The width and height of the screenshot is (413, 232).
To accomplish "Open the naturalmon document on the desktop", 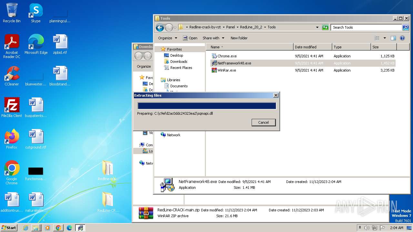I will pos(36,202).
